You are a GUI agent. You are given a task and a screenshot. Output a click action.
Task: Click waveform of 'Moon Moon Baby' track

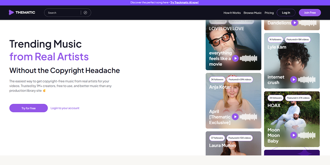pyautogui.click(x=307, y=135)
